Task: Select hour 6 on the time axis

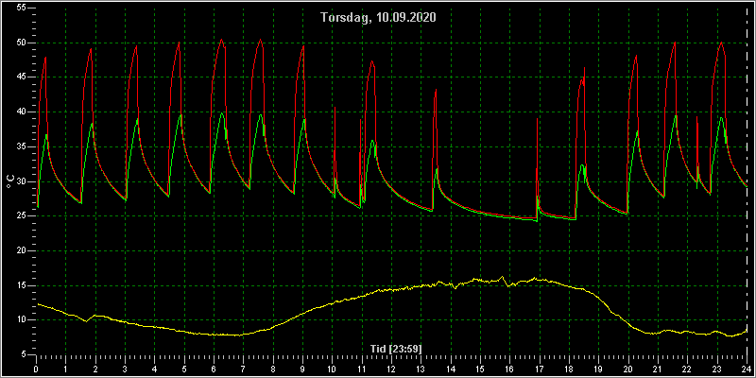Action: pos(214,369)
